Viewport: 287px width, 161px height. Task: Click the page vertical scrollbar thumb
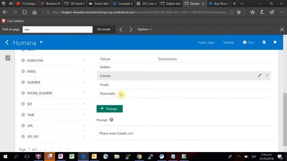285,119
